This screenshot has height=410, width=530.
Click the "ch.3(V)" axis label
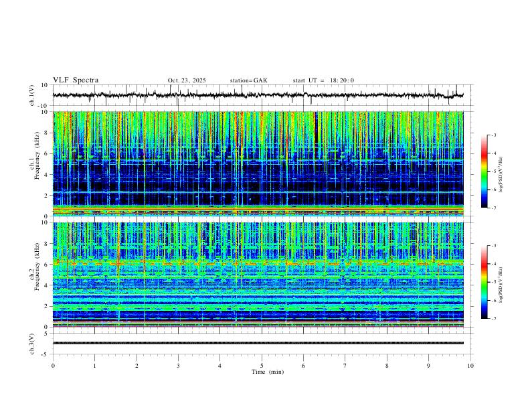coord(32,344)
